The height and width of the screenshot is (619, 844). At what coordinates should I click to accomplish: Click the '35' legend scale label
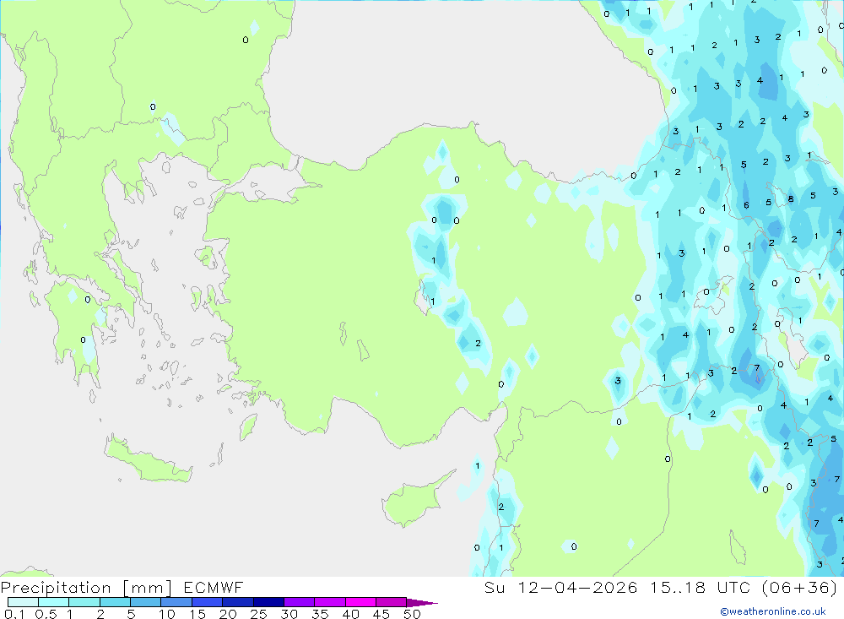320,614
